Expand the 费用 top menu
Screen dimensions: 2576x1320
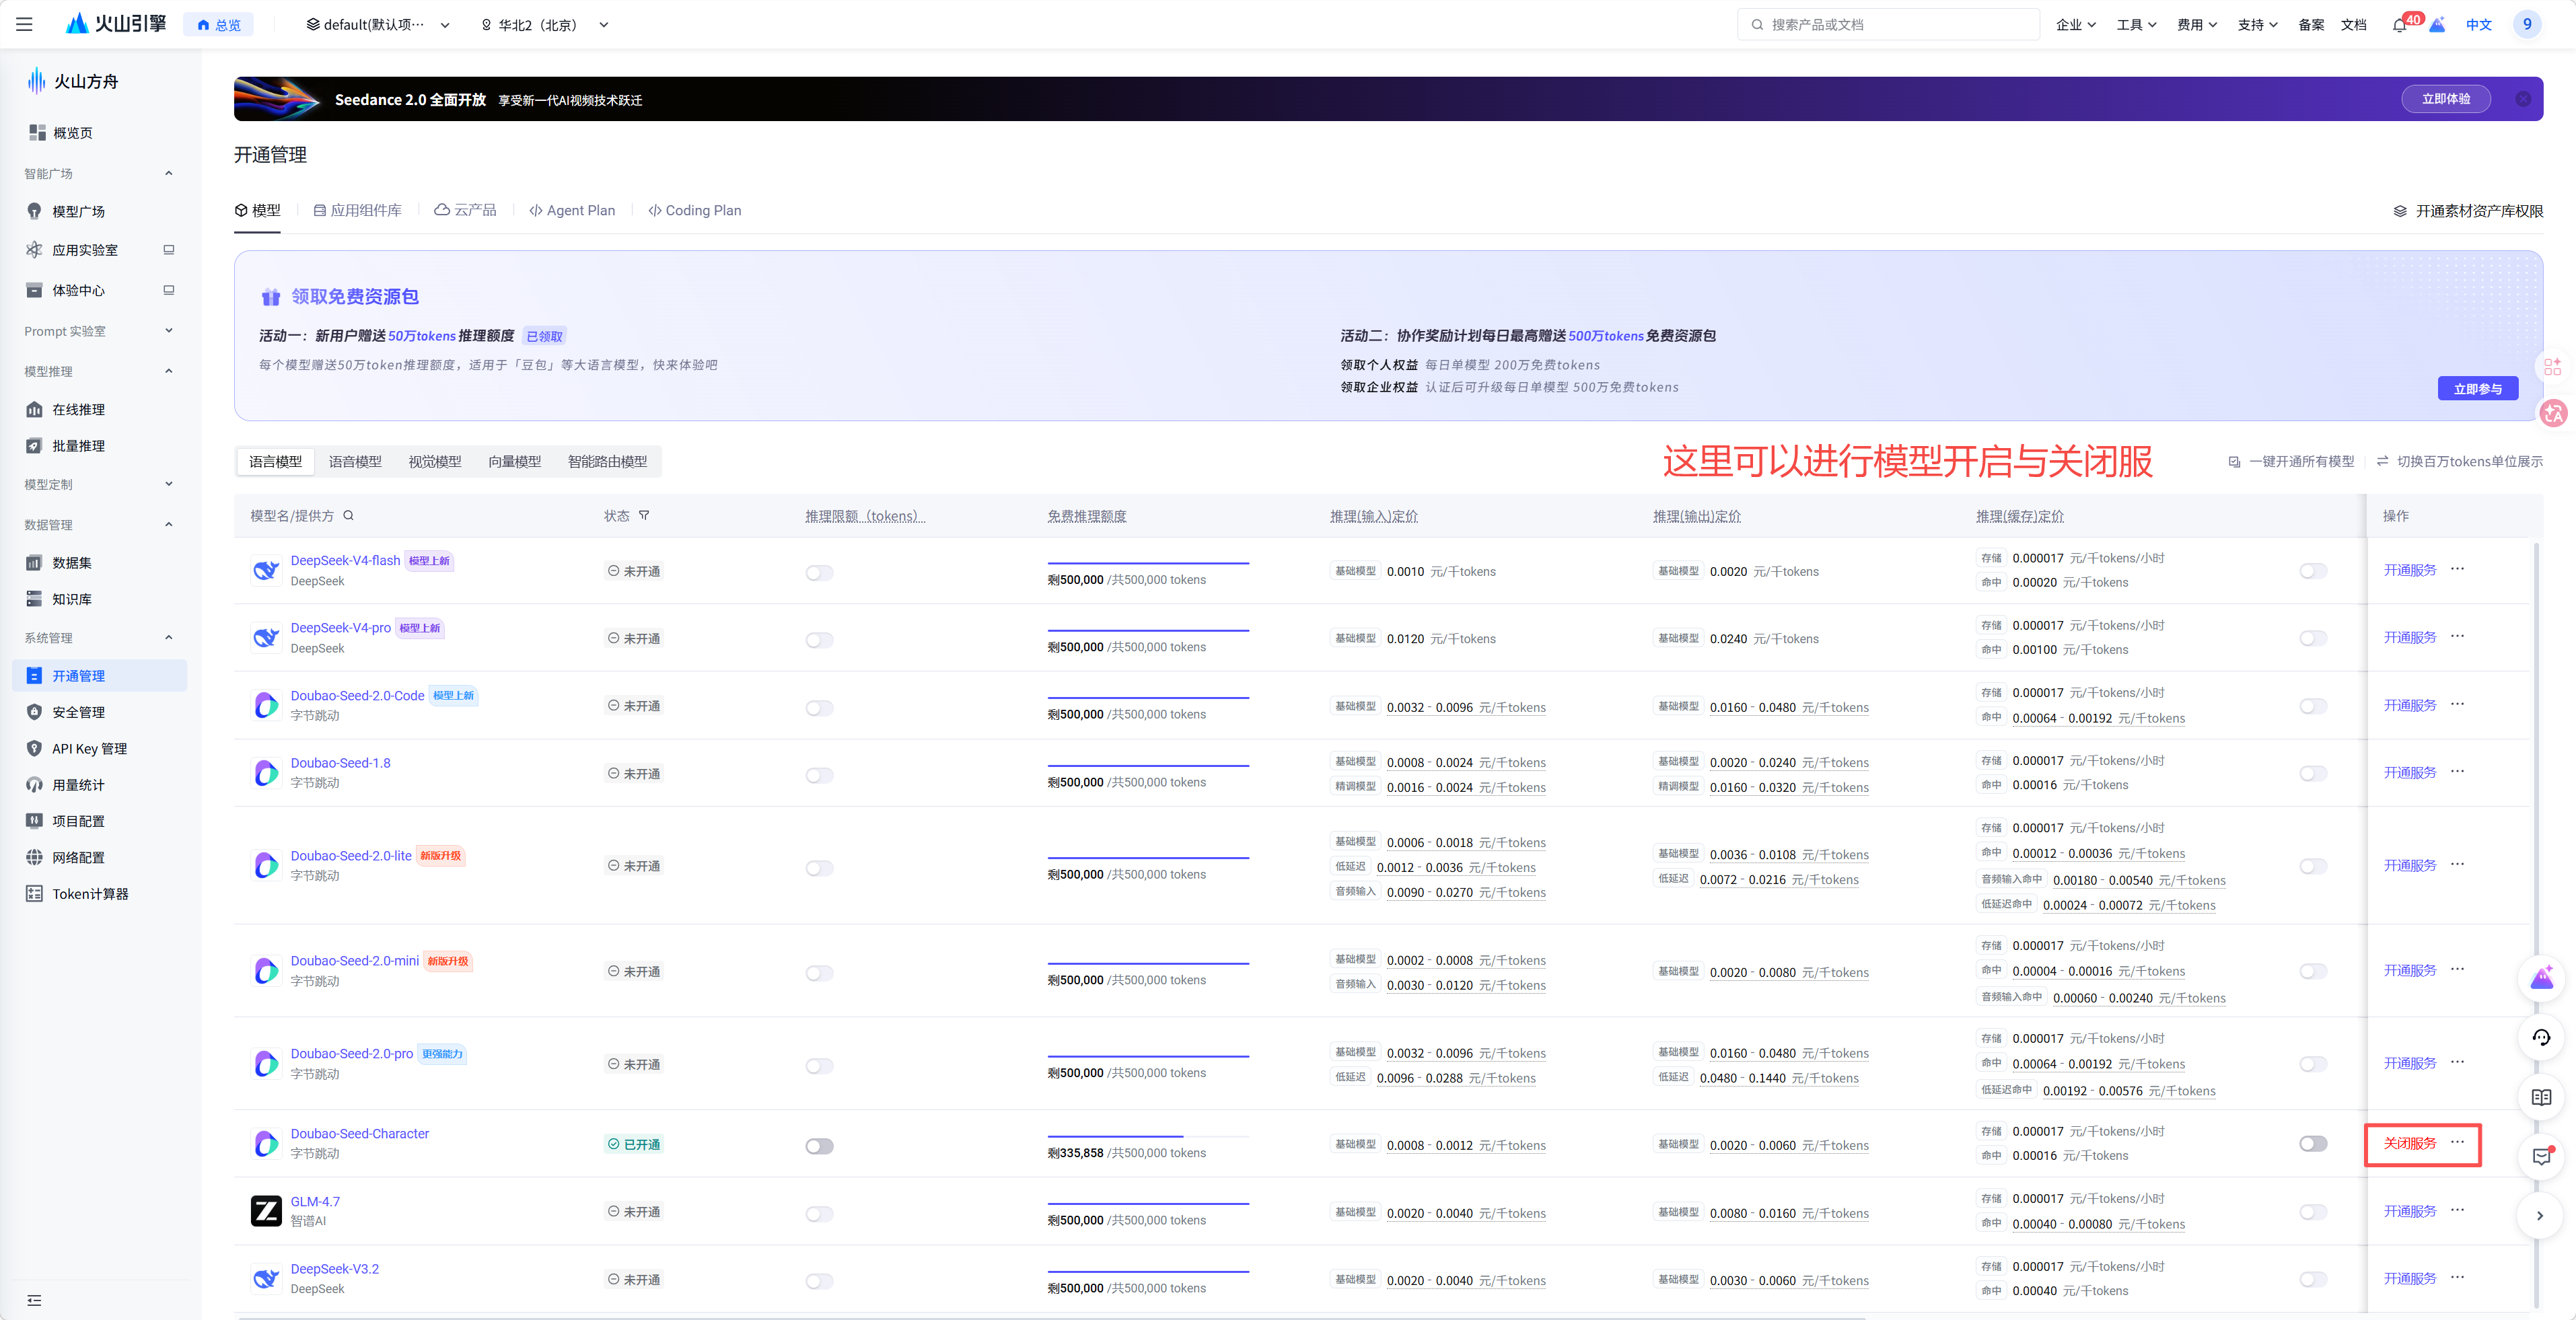coord(2197,25)
